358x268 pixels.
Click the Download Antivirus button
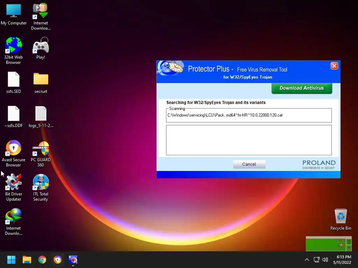302,88
